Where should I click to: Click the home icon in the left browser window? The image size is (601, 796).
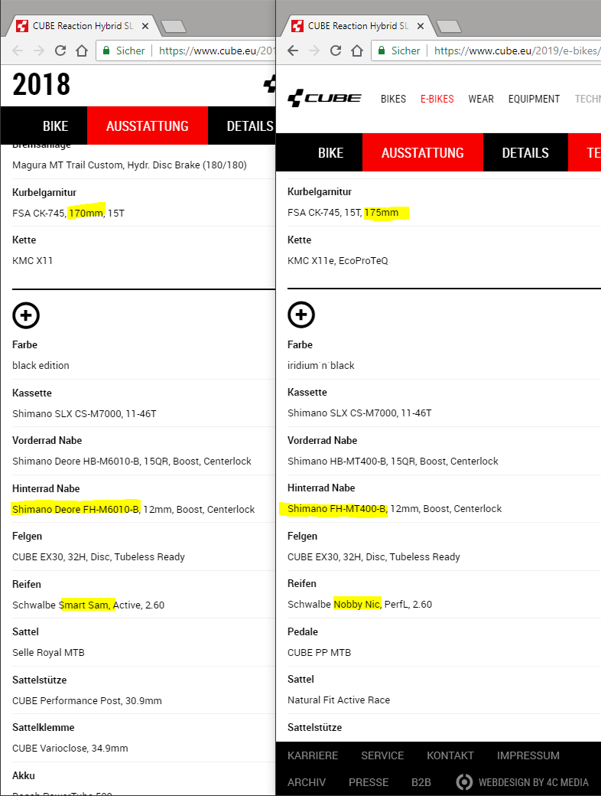pyautogui.click(x=82, y=51)
